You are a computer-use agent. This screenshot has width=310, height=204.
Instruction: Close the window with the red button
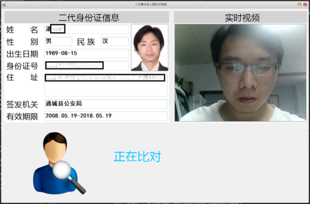[x=305, y=4]
